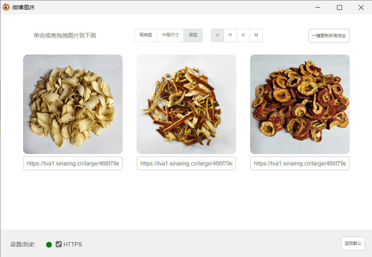This screenshot has height=257, width=372.
Task: Click URL field under yellow slices image
Action: tap(73, 164)
